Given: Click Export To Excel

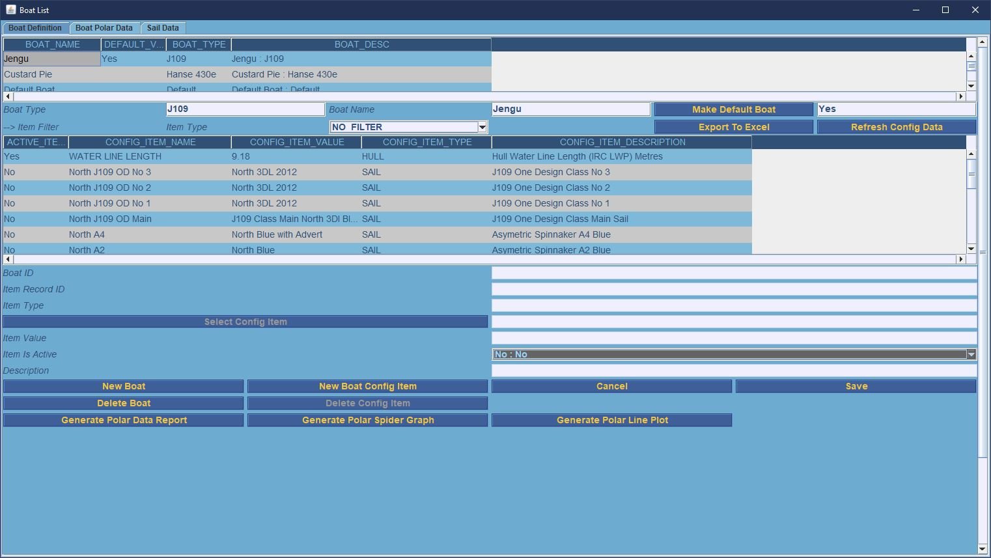Looking at the screenshot, I should tap(733, 127).
